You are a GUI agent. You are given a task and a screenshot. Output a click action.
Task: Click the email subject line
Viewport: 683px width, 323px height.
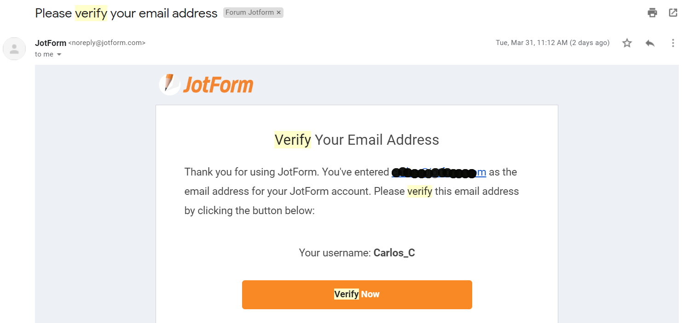[x=126, y=13]
